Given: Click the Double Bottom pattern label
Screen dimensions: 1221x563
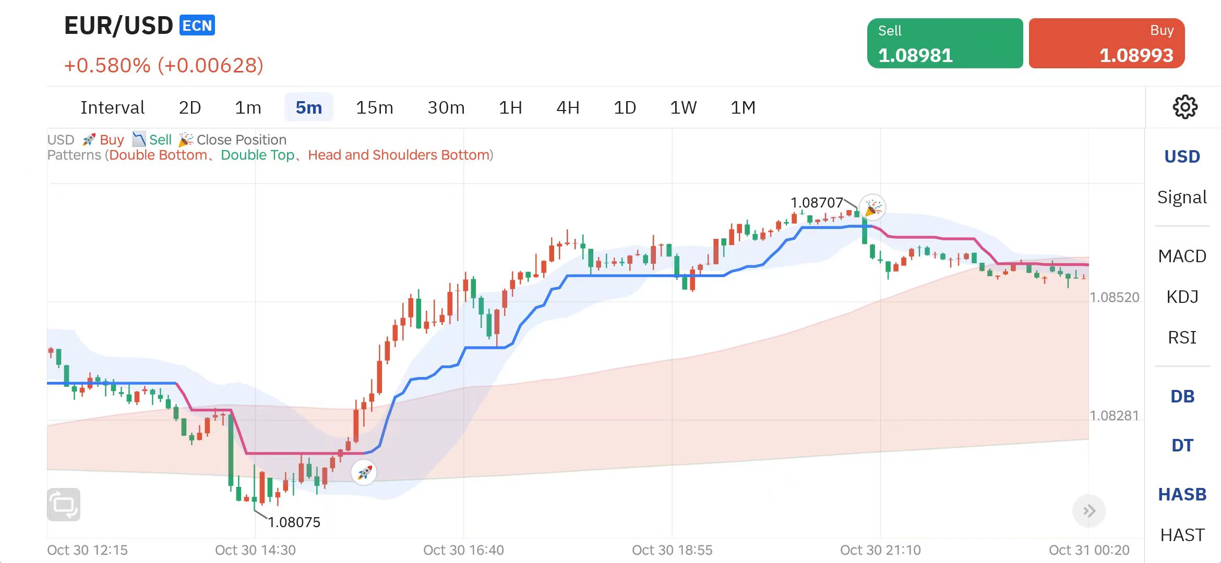Looking at the screenshot, I should pyautogui.click(x=158, y=155).
